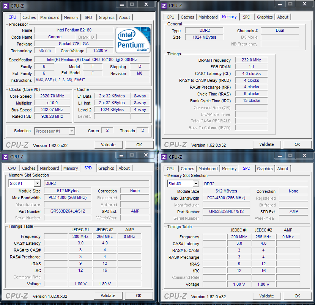Image resolution: width=315 pixels, height=305 pixels.
Task: Switch to SPD tab in the CPU window
Action: click(88, 17)
